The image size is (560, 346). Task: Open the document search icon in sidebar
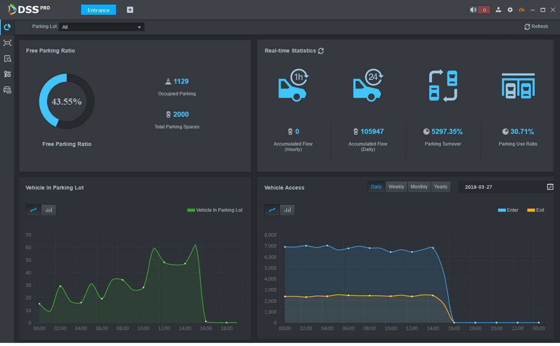7,59
